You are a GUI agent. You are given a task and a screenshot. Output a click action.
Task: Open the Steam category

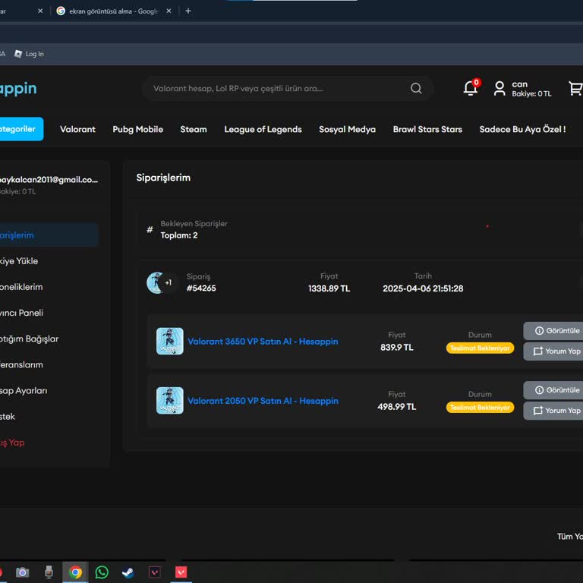point(194,129)
